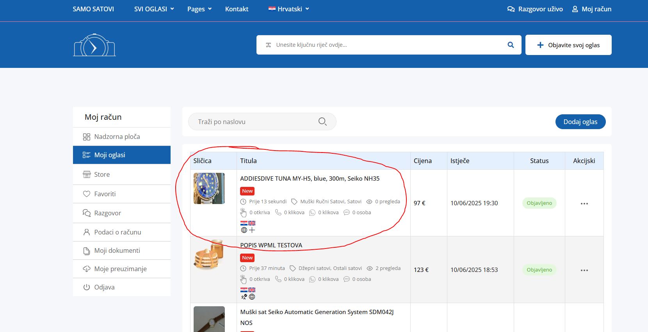Screen dimensions: 648x332
Task: Open three-dot actions menu for ADDIESDIVE listing
Action: coord(584,204)
